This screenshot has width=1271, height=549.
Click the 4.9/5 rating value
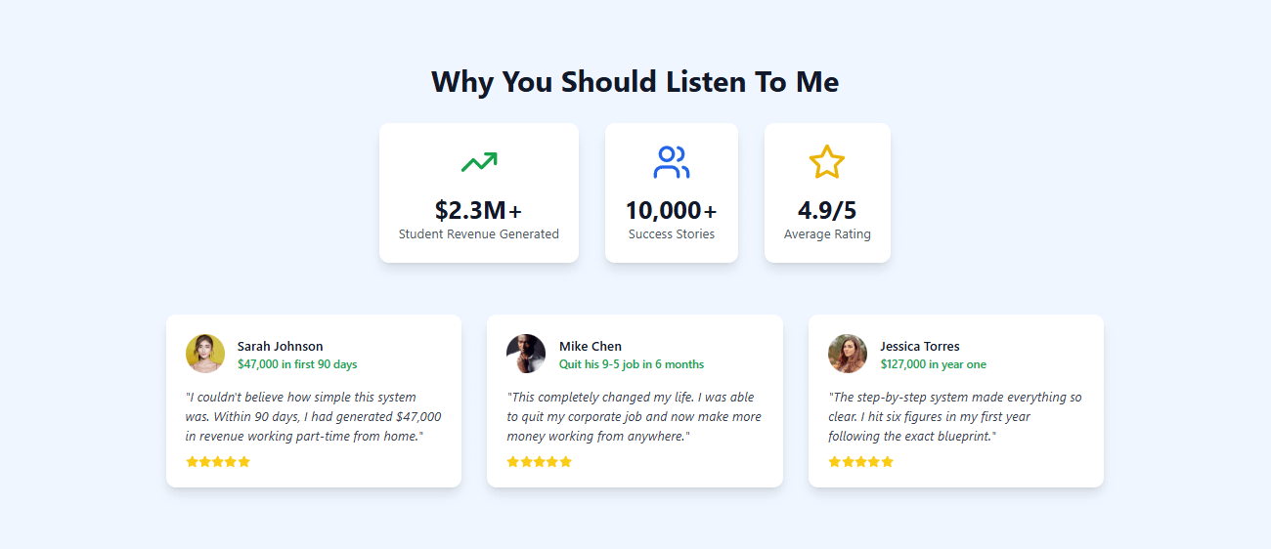pyautogui.click(x=827, y=210)
